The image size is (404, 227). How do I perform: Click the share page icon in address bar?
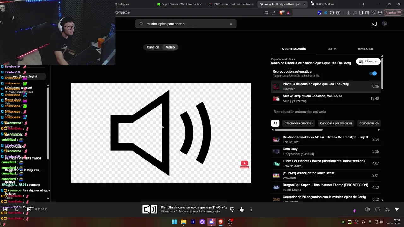tap(273, 13)
